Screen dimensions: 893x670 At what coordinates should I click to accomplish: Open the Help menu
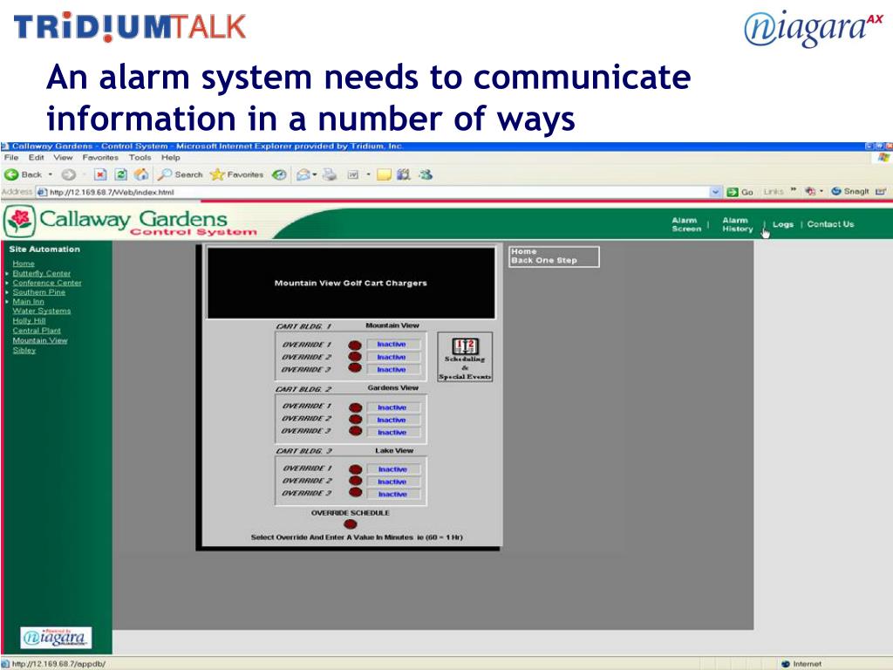(170, 157)
